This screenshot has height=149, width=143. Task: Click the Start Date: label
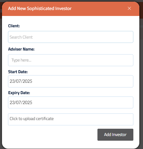pos(18,72)
